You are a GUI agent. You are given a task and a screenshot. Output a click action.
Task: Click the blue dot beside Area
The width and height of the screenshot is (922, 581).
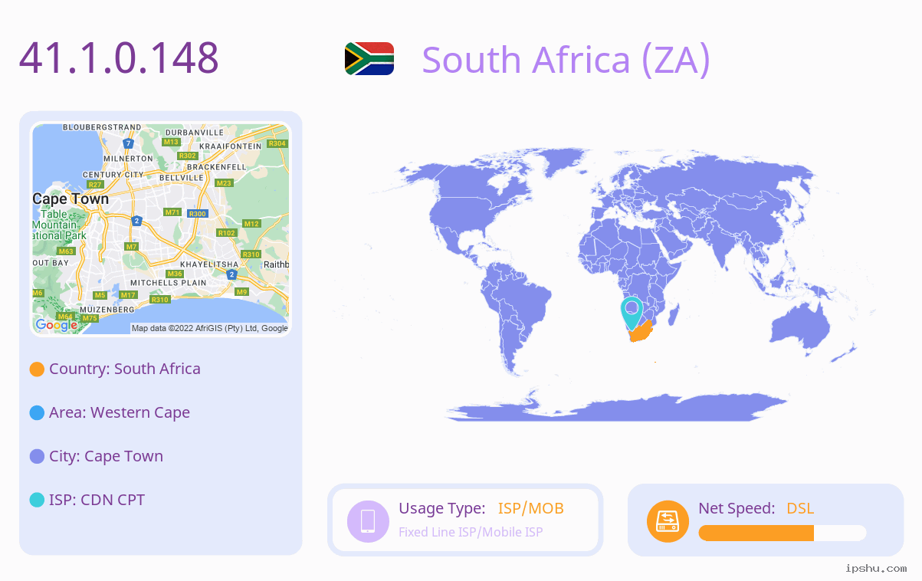coord(37,413)
